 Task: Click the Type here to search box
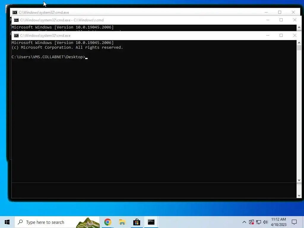tap(57, 222)
